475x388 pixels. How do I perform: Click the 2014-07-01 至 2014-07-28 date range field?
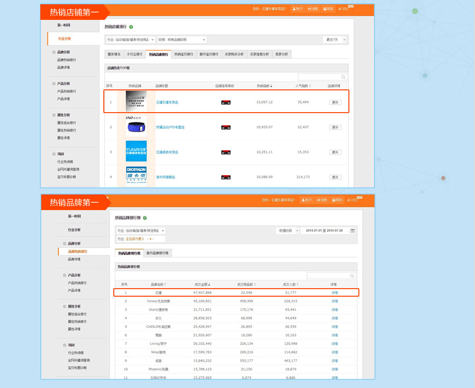click(324, 231)
